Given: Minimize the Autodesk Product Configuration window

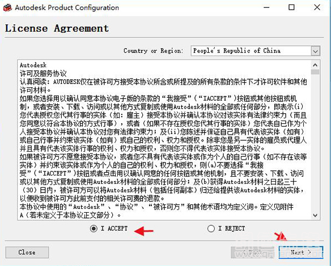Looking at the screenshot, I should click(266, 7).
